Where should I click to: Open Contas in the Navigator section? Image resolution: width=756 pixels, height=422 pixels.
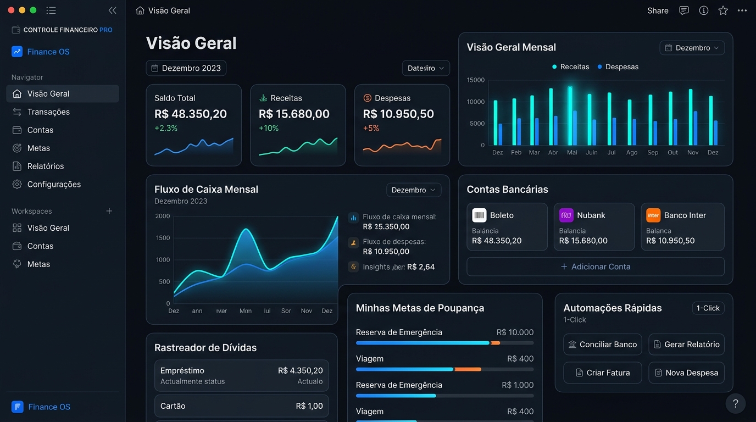tap(63, 130)
